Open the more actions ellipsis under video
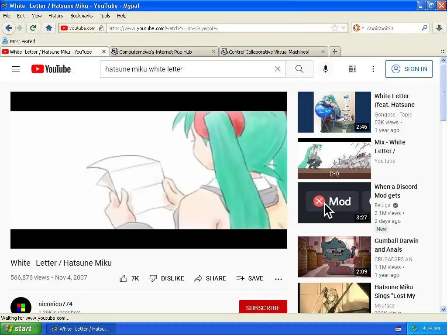The height and width of the screenshot is (335, 447). 279,279
